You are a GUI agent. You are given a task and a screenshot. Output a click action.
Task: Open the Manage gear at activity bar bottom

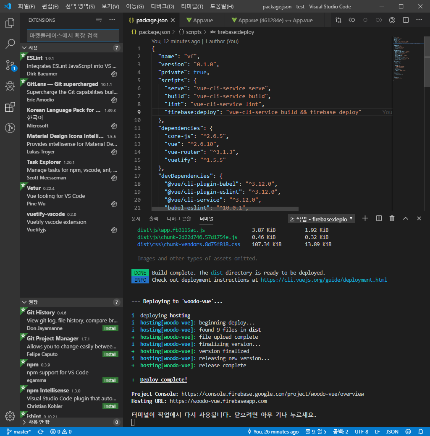tap(10, 416)
